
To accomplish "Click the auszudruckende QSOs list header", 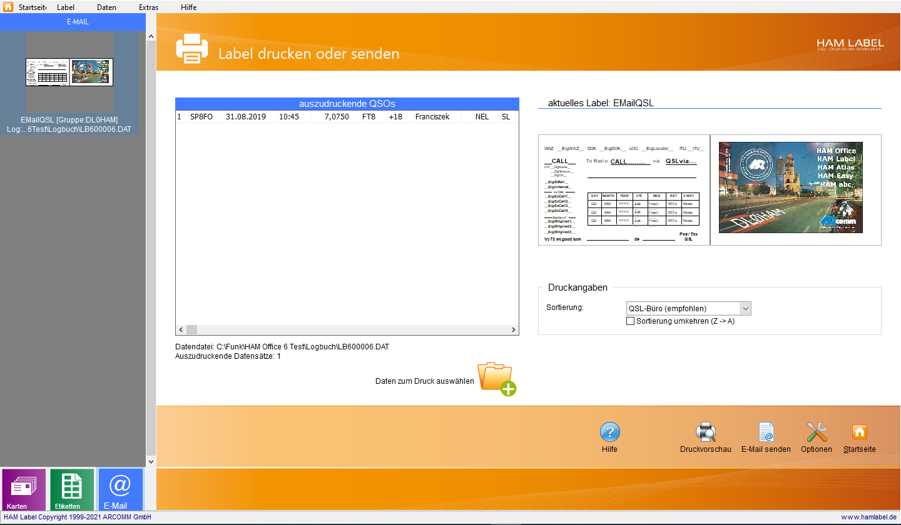I will click(x=347, y=104).
